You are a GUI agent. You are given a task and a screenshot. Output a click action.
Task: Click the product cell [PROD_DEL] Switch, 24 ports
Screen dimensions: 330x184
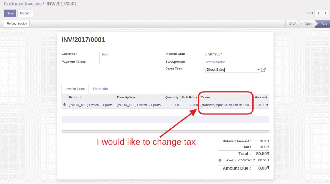click(90, 105)
